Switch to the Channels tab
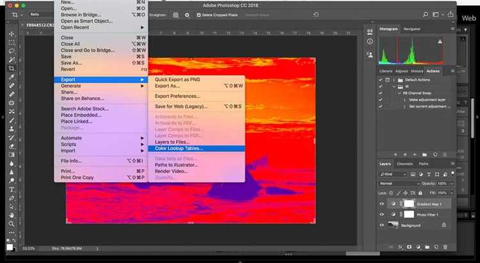The height and width of the screenshot is (263, 480). click(x=404, y=163)
